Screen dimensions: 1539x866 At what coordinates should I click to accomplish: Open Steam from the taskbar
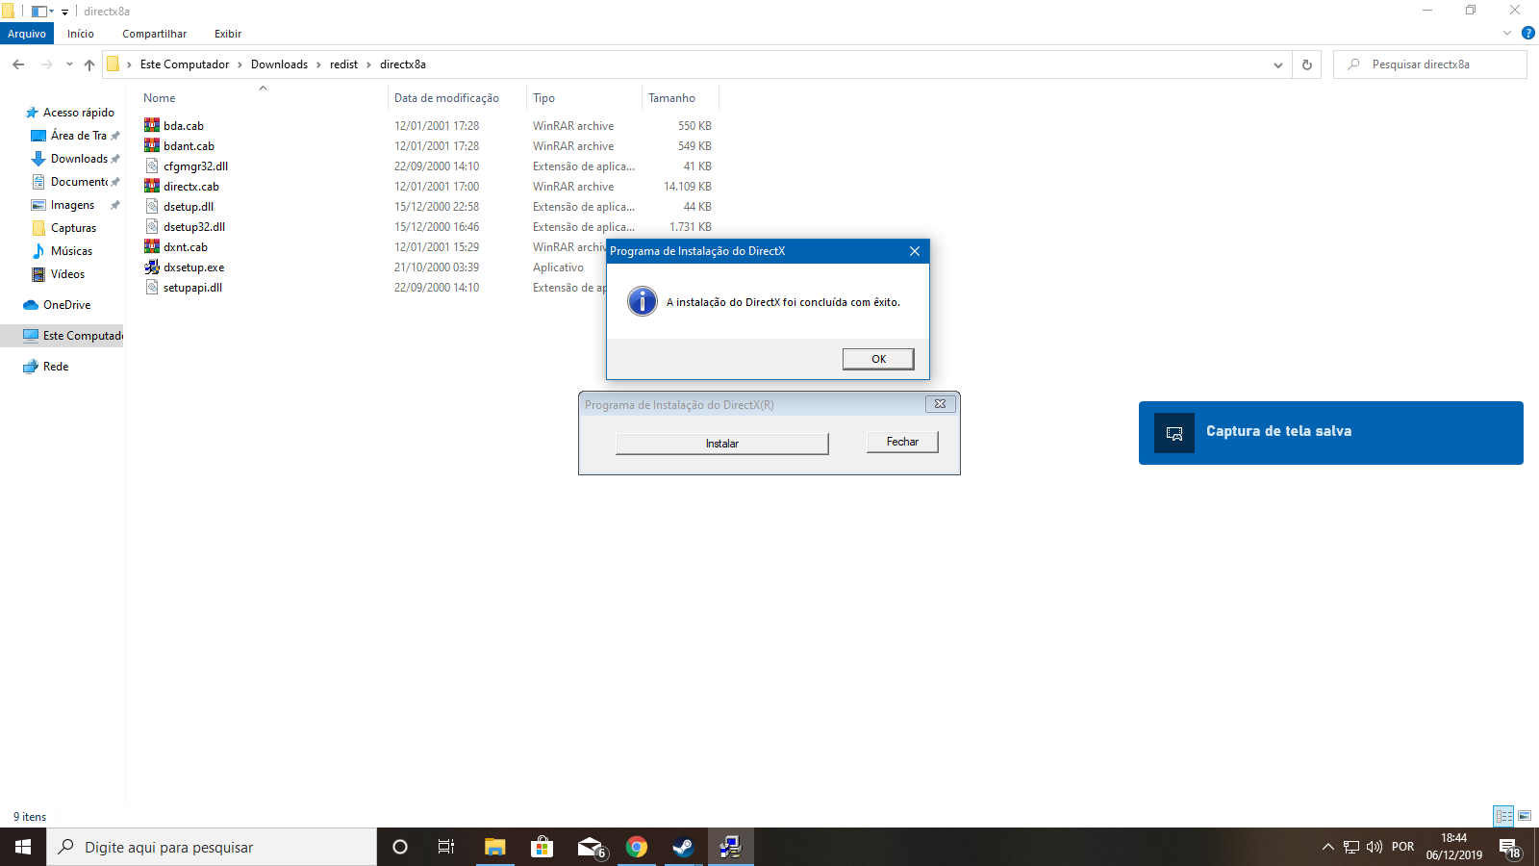683,847
